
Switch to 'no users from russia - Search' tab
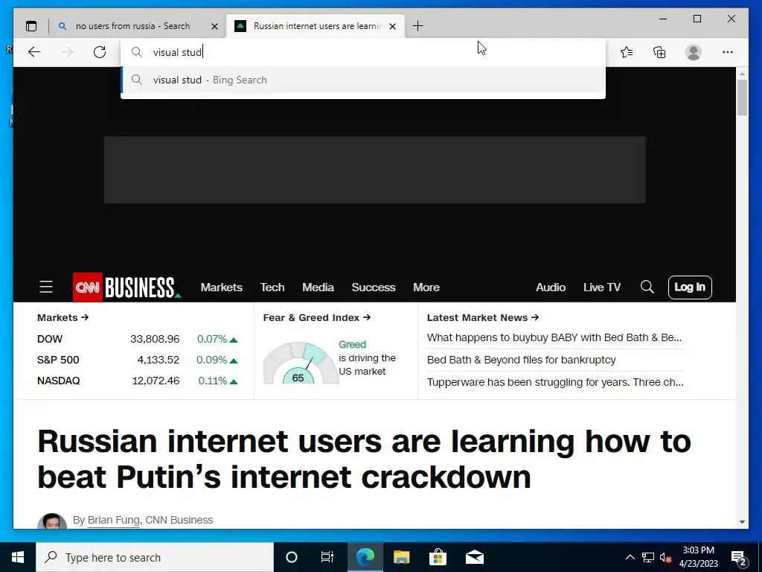[132, 26]
